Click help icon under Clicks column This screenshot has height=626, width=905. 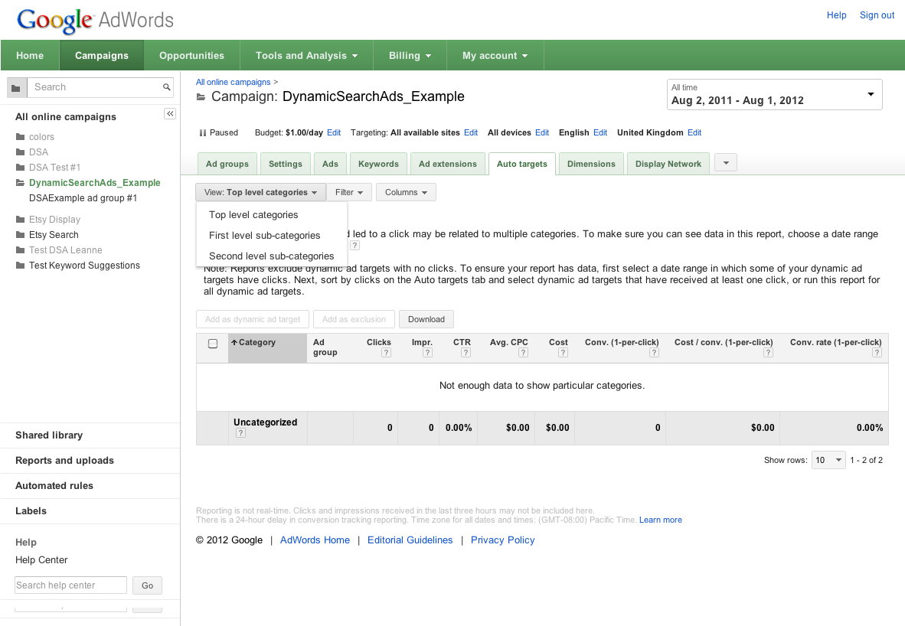(386, 353)
